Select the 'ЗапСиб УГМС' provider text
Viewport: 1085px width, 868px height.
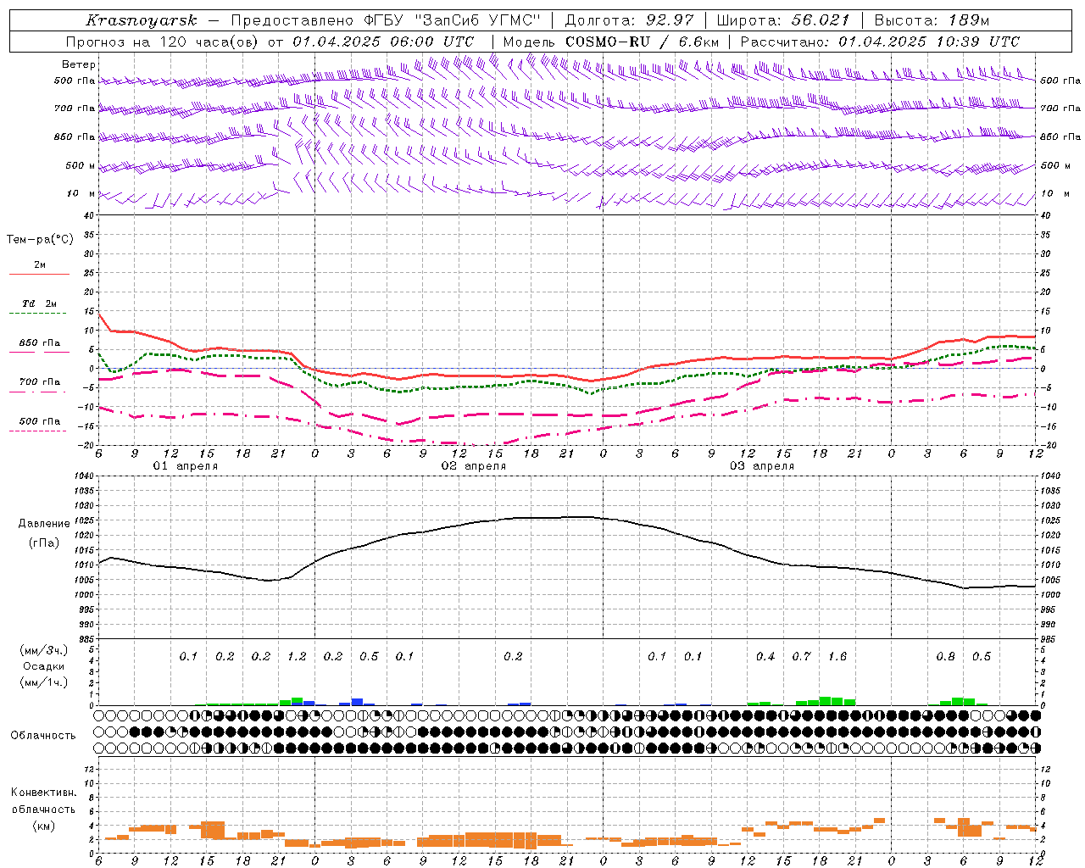[x=478, y=20]
